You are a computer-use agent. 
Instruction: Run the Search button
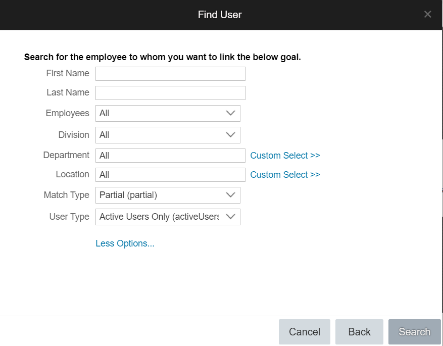(415, 332)
